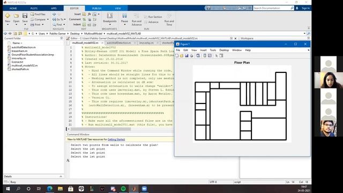The width and height of the screenshot is (343, 193).
Task: Select license.txt in Current Folder
Action: (x=17, y=62)
